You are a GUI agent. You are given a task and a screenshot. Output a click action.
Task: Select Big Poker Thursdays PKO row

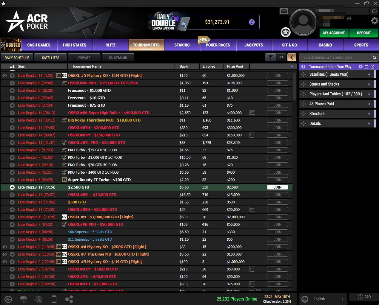click(x=146, y=120)
